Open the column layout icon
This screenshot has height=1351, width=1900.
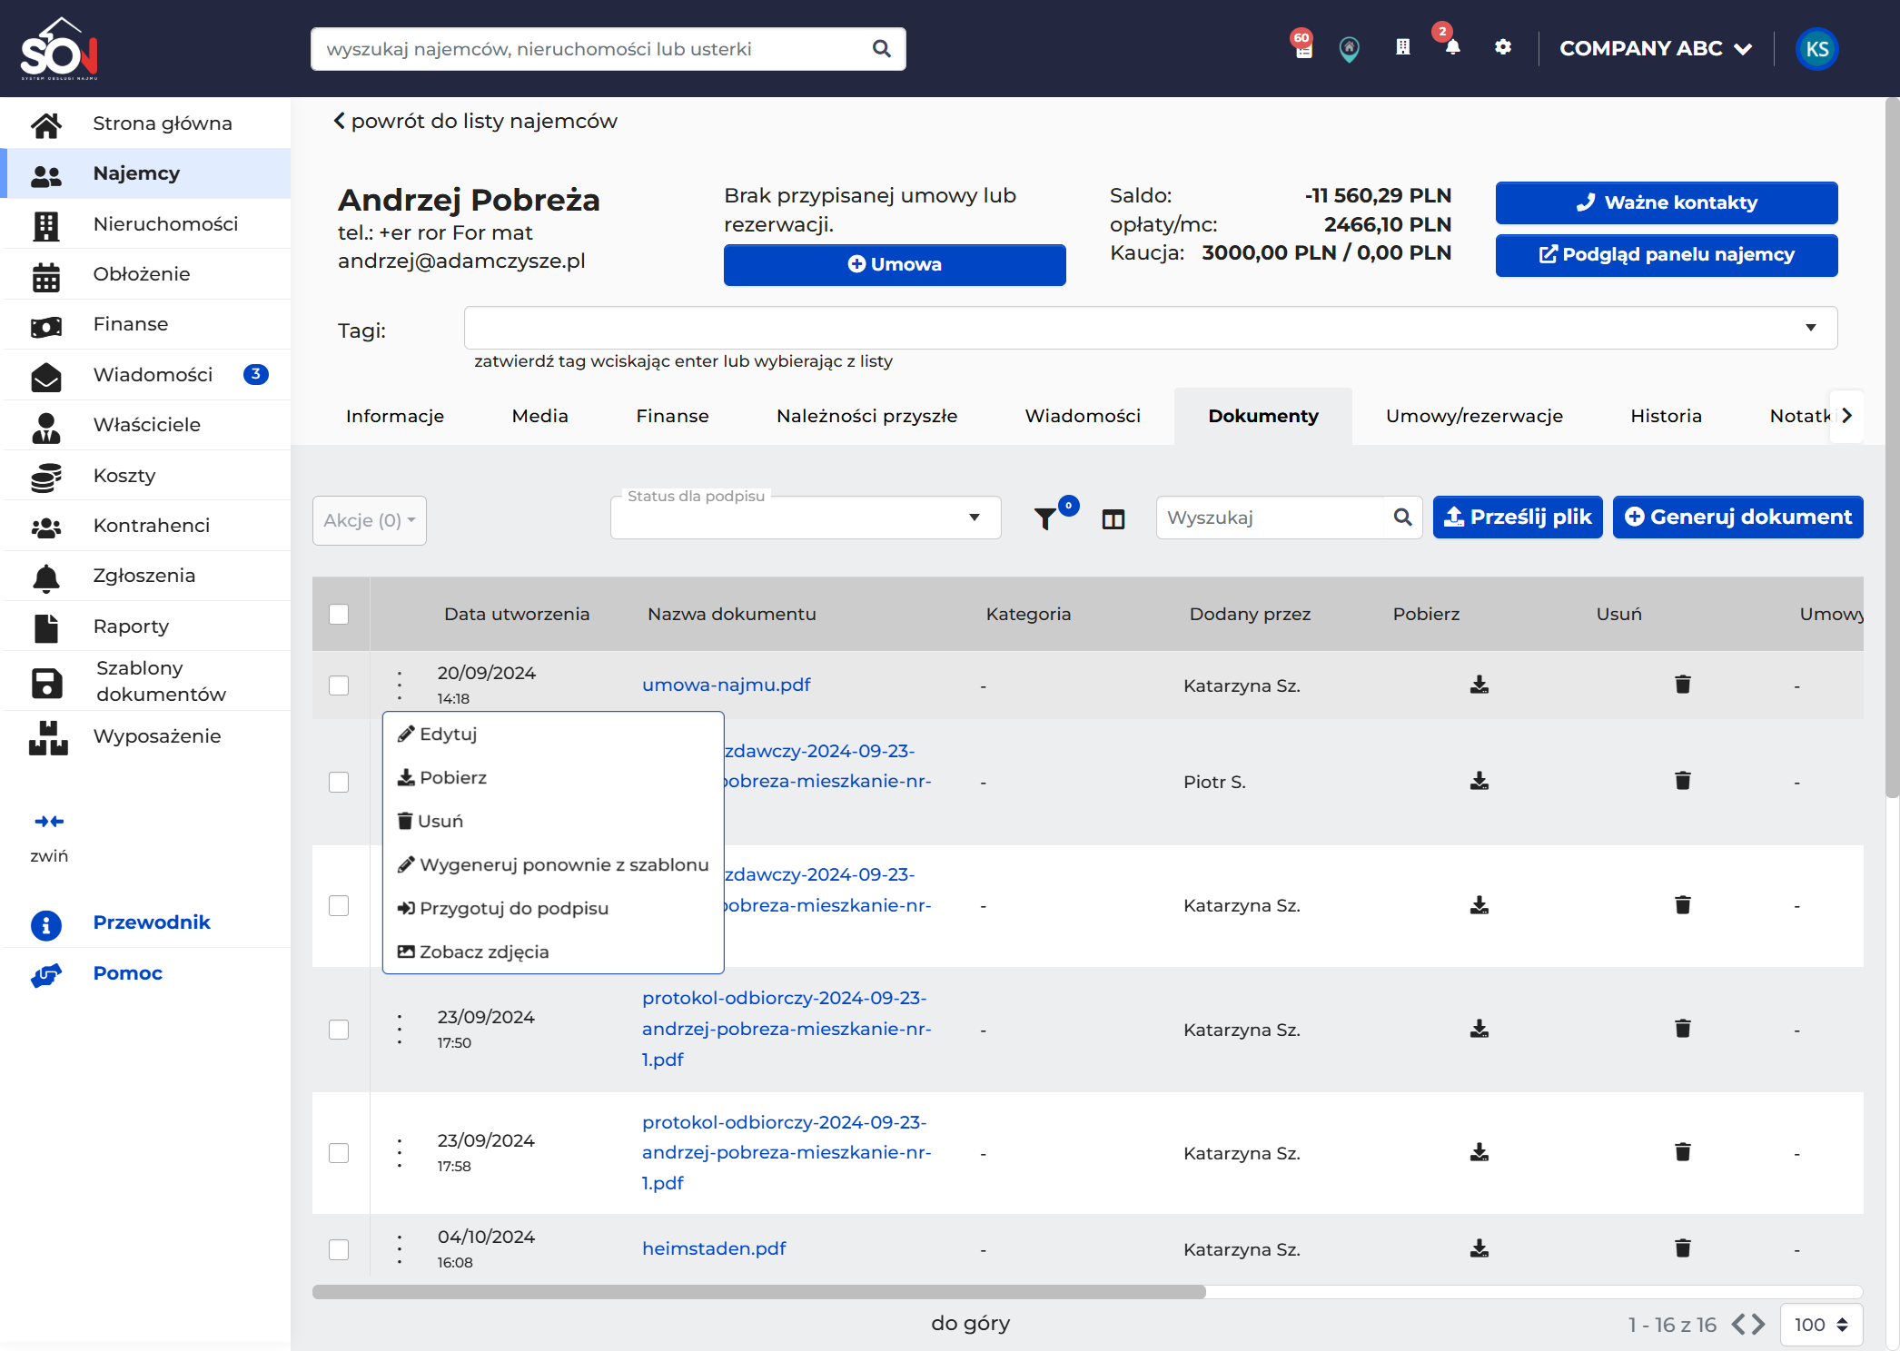click(1113, 519)
